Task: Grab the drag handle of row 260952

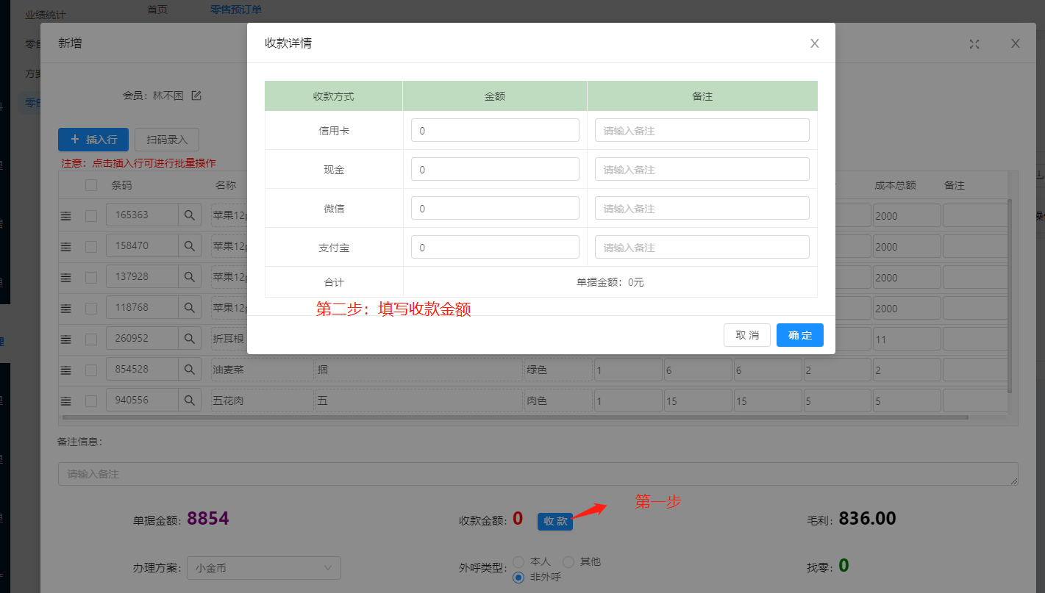Action: tap(65, 339)
